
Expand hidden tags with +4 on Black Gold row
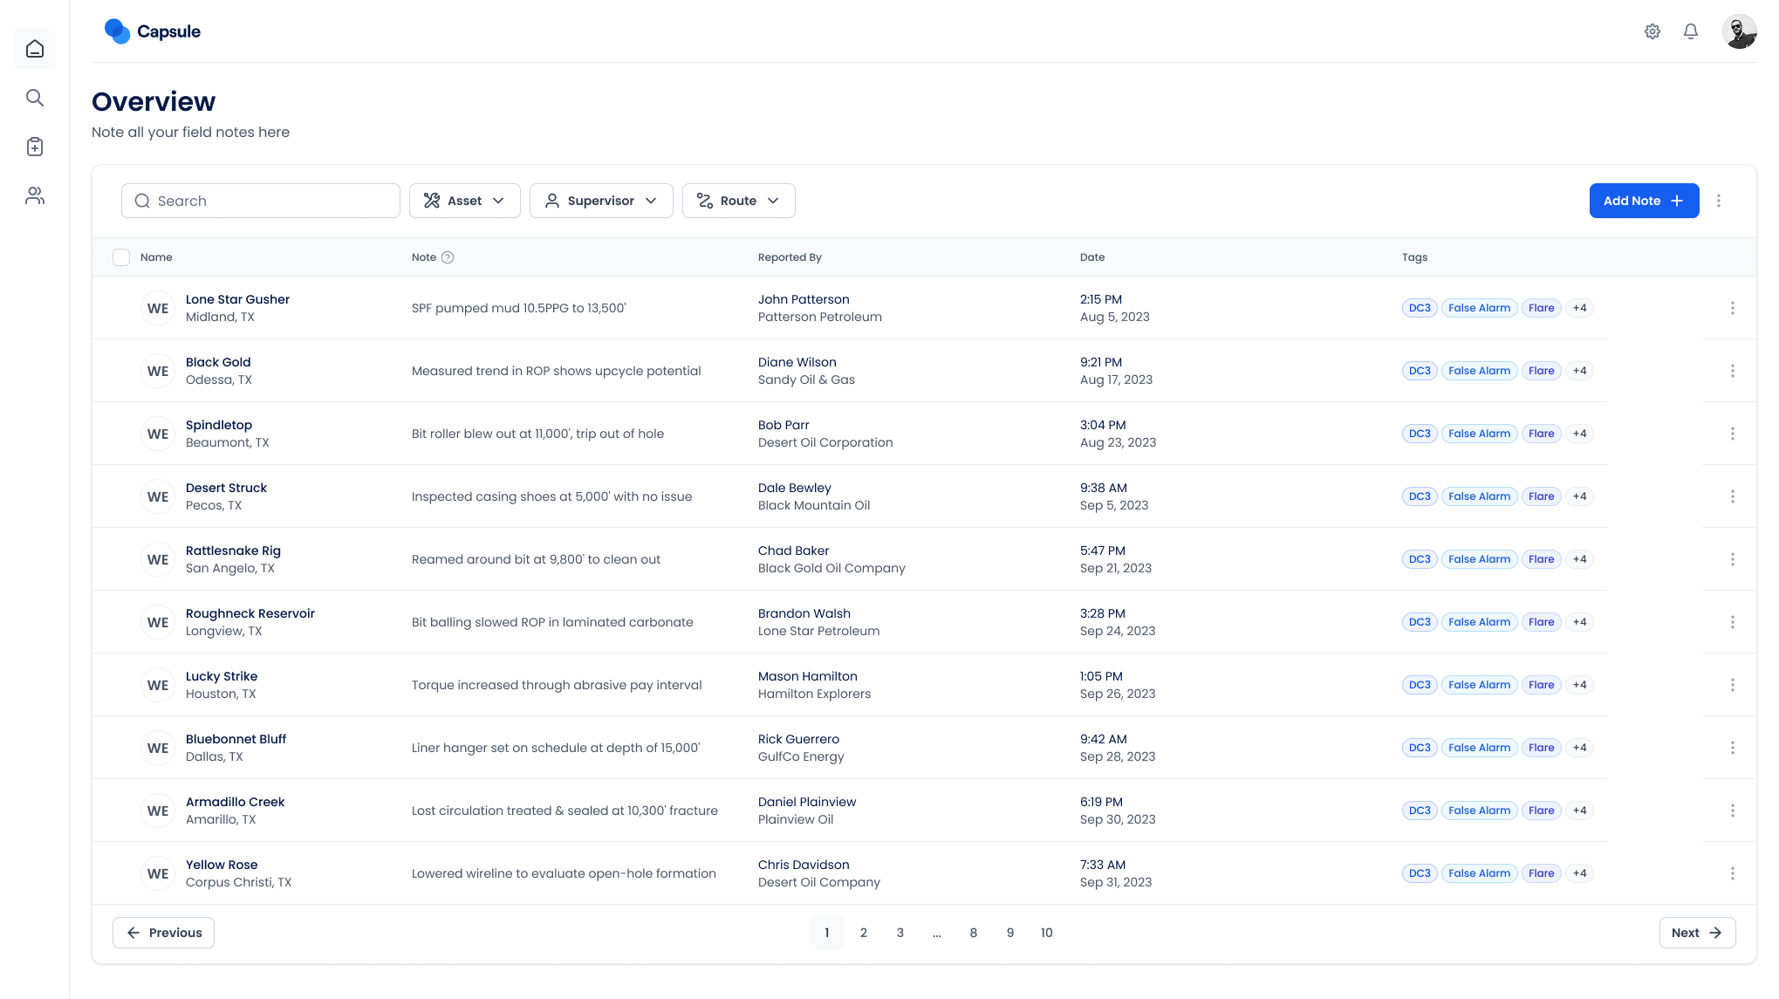(1579, 370)
